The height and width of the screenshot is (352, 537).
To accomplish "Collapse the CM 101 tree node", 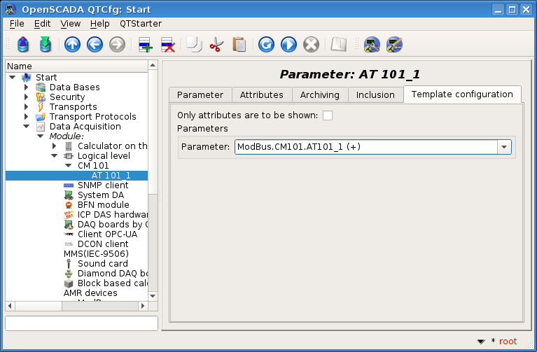I will [x=69, y=166].
